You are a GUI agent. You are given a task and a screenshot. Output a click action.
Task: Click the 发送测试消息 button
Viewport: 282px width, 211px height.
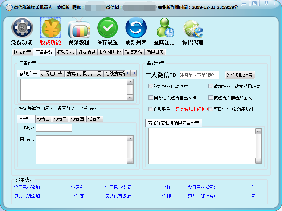(240, 75)
